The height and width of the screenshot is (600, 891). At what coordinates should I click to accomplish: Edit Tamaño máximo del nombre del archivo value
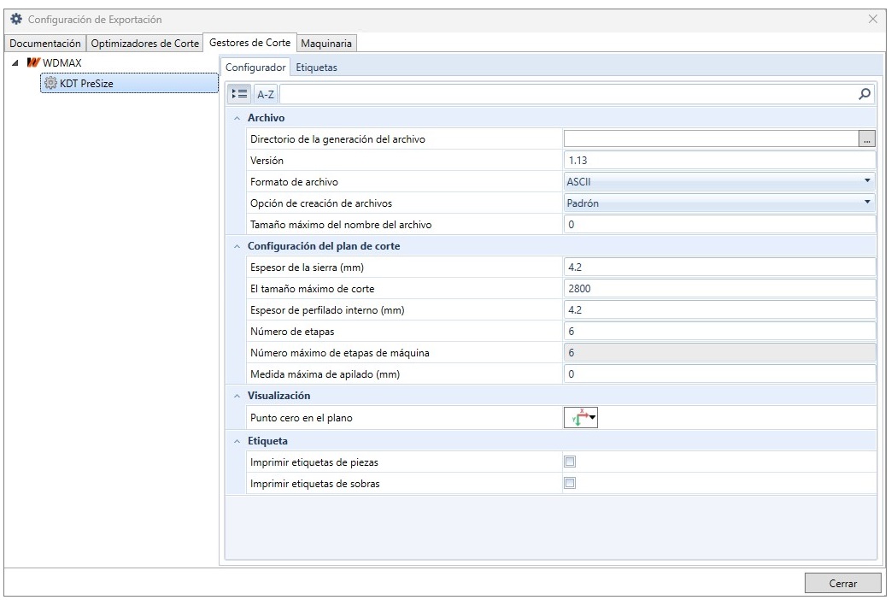[719, 224]
